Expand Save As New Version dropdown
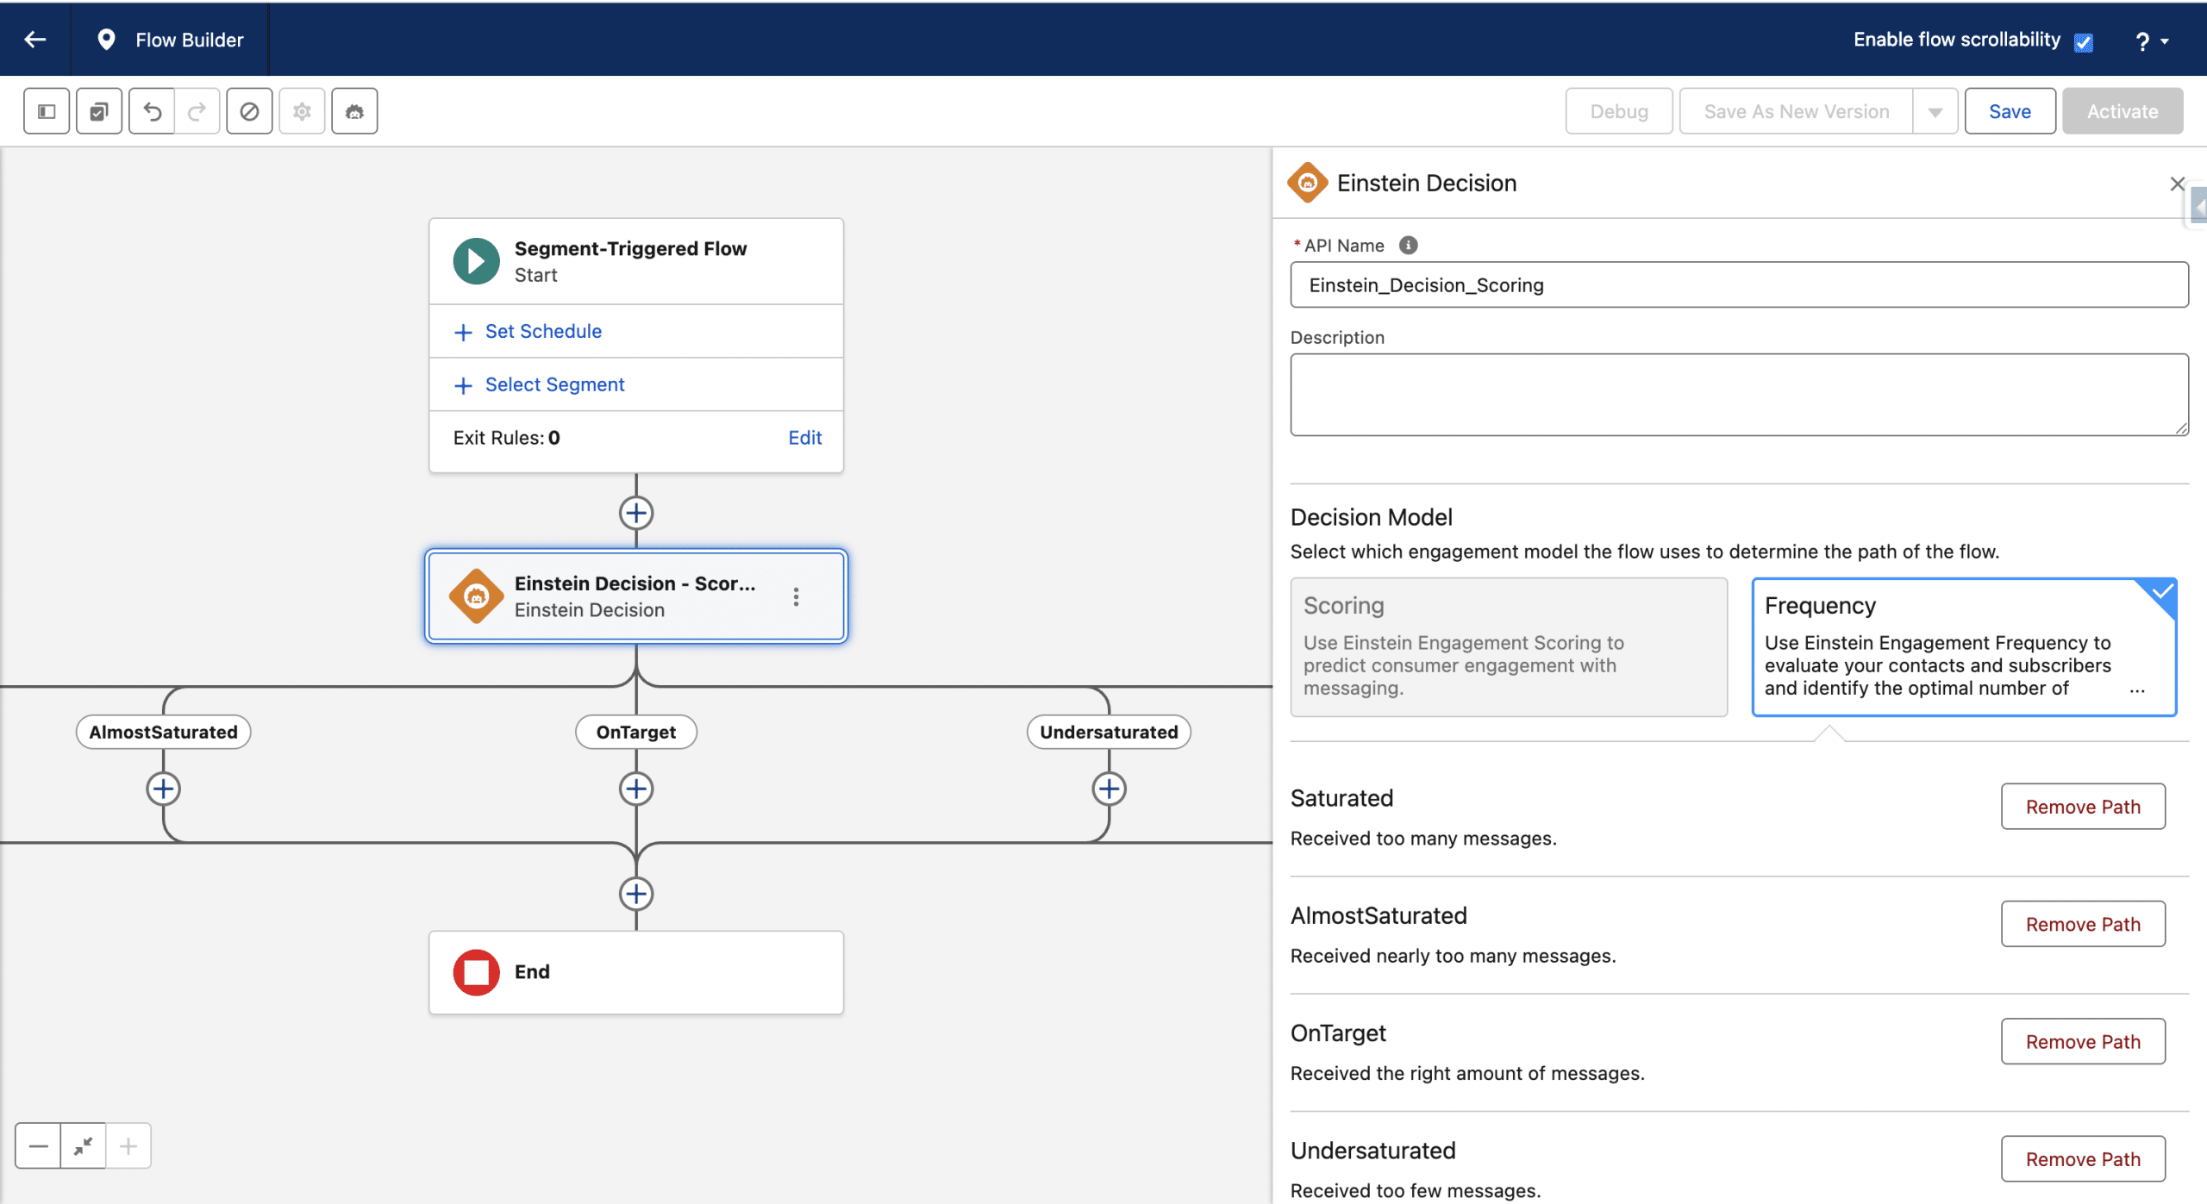The height and width of the screenshot is (1204, 2207). pos(1935,112)
